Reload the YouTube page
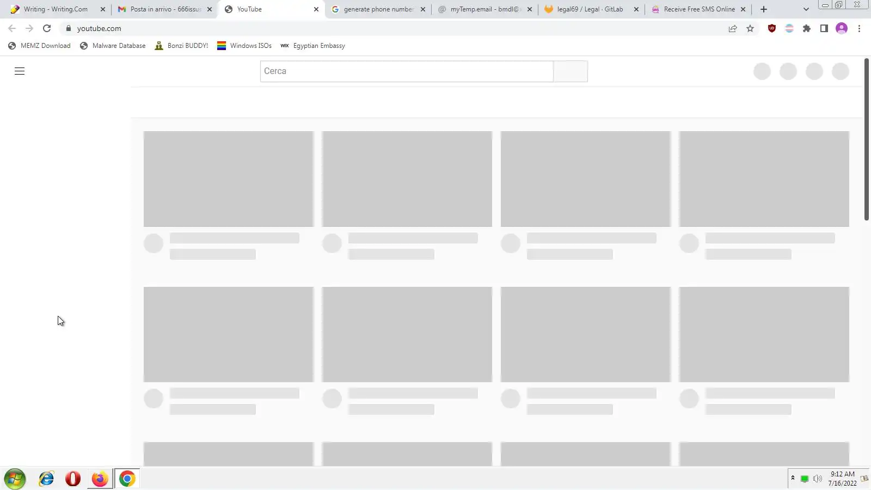The width and height of the screenshot is (871, 490). pyautogui.click(x=47, y=28)
